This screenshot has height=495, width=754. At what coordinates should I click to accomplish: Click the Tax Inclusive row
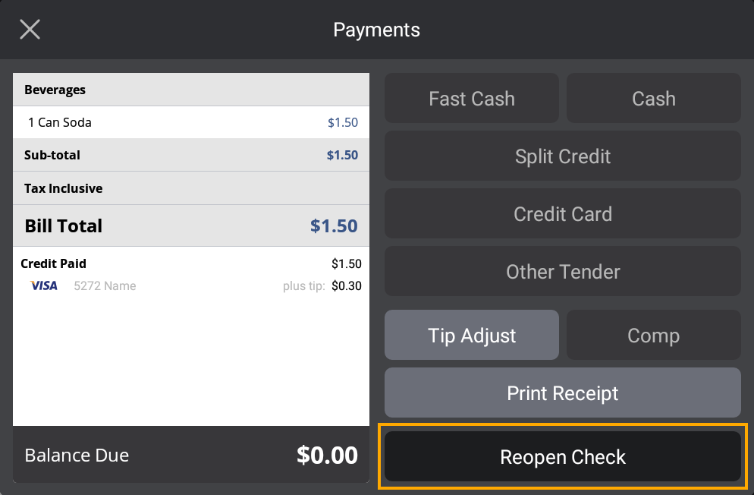coord(190,188)
